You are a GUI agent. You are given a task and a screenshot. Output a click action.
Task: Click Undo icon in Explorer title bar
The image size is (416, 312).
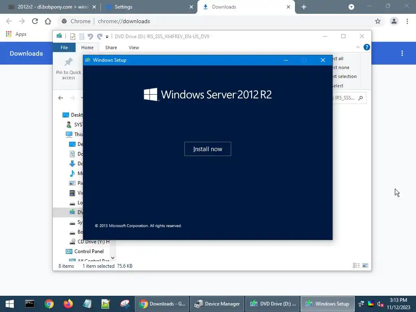(x=90, y=36)
